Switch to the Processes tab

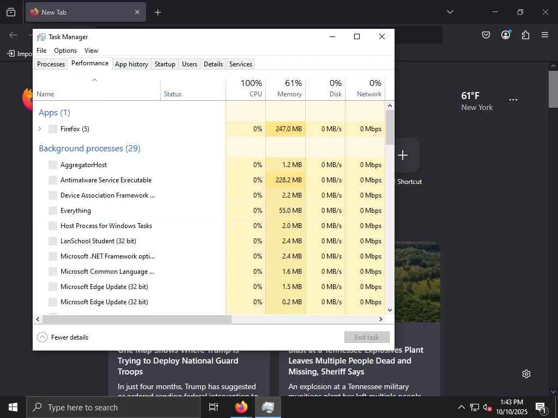(51, 64)
